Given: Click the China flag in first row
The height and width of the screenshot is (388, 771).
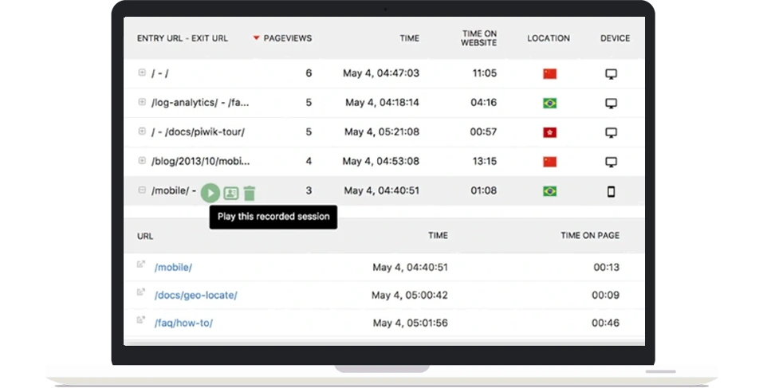Looking at the screenshot, I should pos(549,74).
